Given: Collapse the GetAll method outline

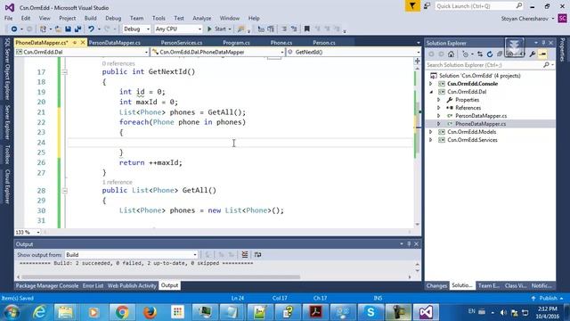Looking at the screenshot, I should 64,190.
